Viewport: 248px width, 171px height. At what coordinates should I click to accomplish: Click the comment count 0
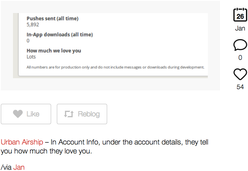click(x=240, y=57)
